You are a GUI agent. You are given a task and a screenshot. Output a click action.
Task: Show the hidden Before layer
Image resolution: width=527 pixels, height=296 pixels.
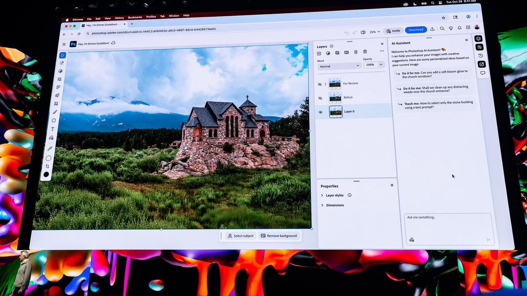click(x=320, y=98)
